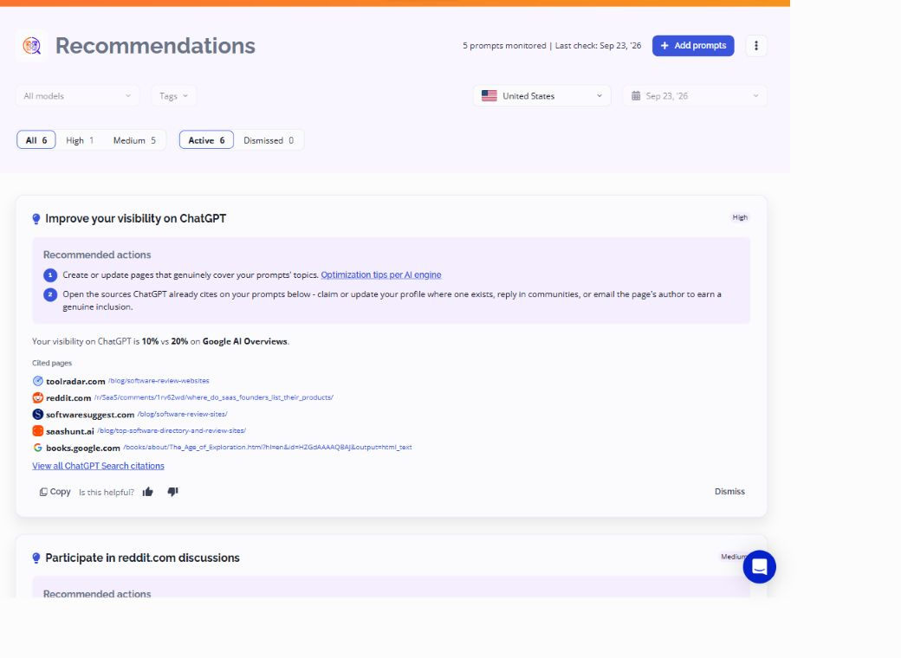Click the saashunt.ai favicon icon
Image resolution: width=901 pixels, height=658 pixels.
tap(38, 430)
